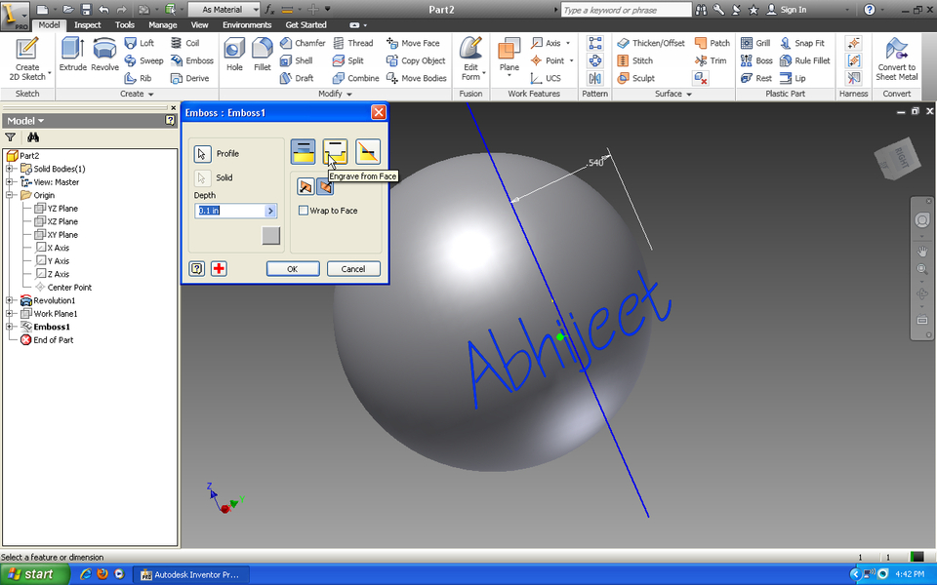Open the top face color swatch picker
Viewport: 937px width, 585px height.
(270, 235)
